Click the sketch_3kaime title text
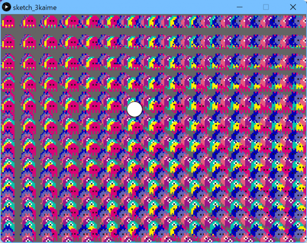Viewport: 307px width, 243px height. [35, 7]
